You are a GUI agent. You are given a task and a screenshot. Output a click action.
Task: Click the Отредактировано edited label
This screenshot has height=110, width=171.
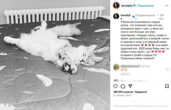click(x=145, y=17)
